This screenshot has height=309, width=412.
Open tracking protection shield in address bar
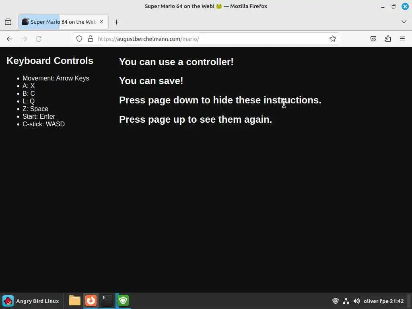[79, 39]
